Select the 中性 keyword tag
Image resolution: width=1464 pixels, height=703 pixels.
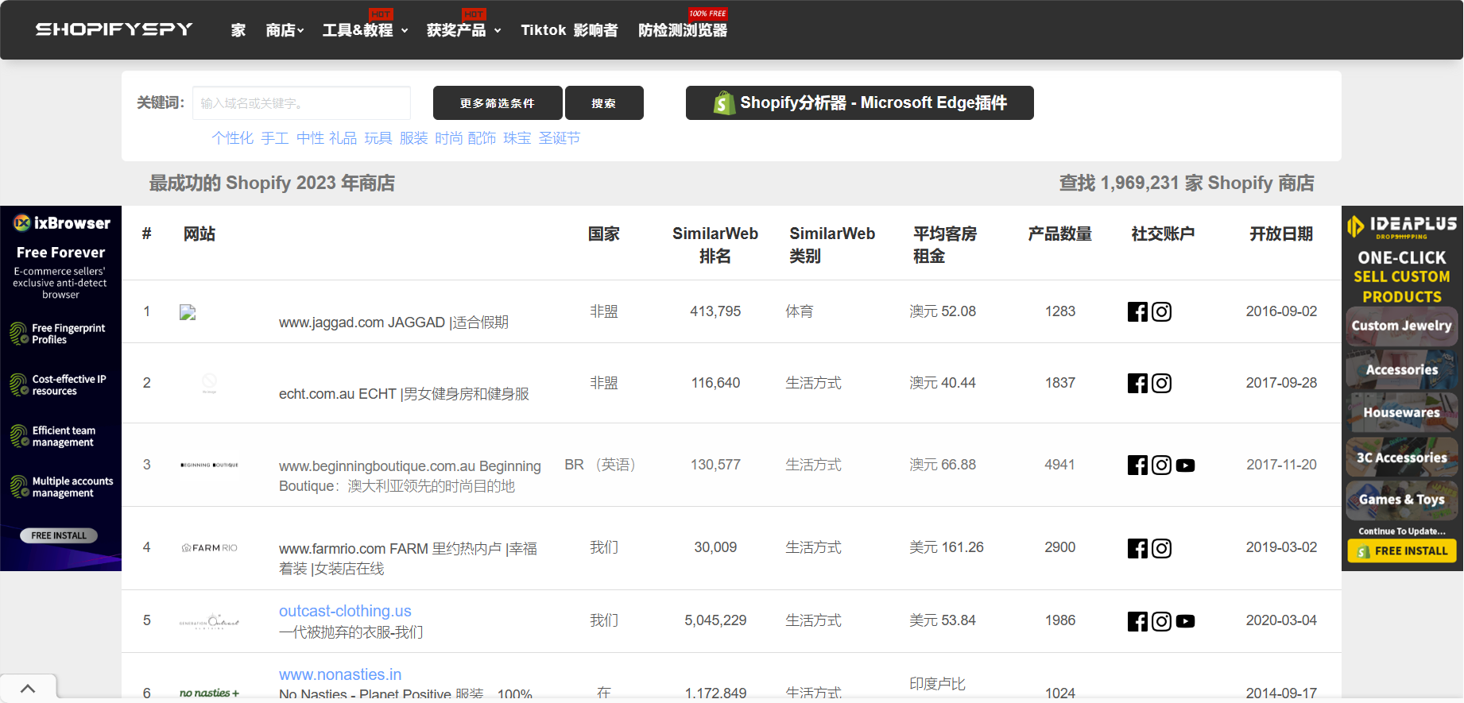pyautogui.click(x=311, y=138)
